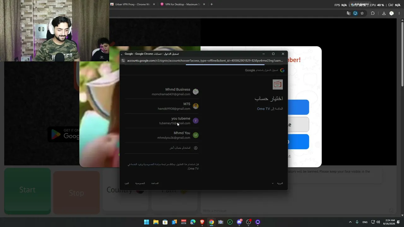The image size is (404, 227).
Task: Open the language dropdown in the popup footer
Action: pos(278,183)
